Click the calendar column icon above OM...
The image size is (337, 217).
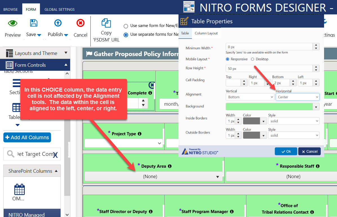(19, 189)
